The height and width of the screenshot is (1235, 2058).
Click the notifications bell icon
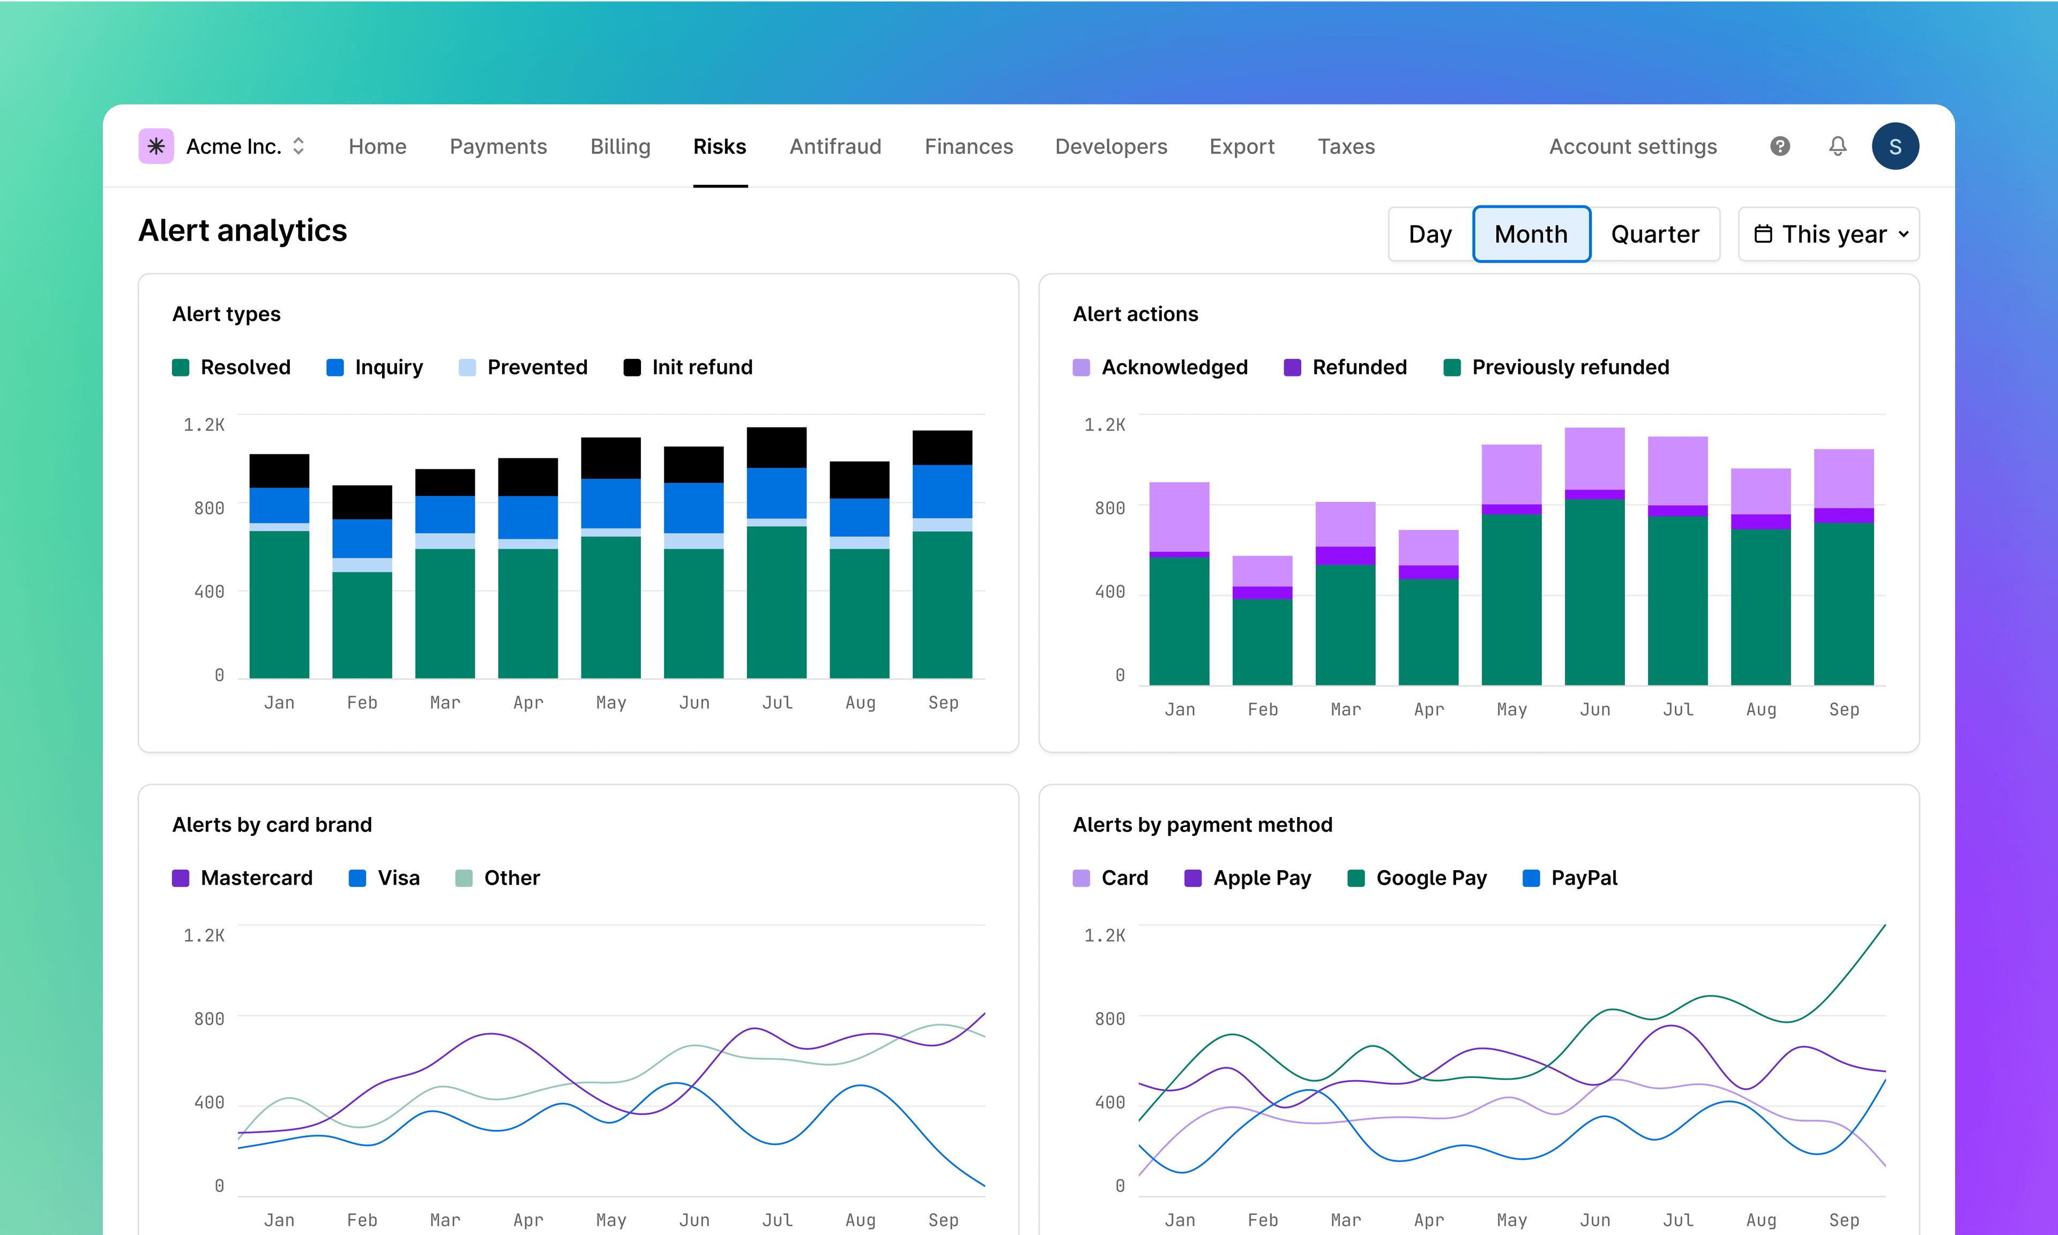point(1838,146)
